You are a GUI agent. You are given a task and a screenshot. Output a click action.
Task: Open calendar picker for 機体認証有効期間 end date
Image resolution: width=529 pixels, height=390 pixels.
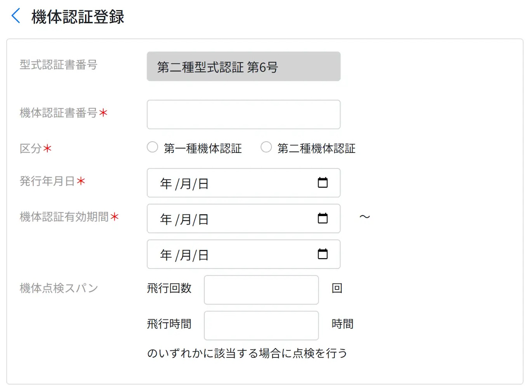pos(322,254)
